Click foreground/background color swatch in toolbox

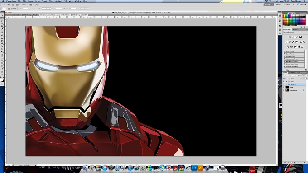pos(2,80)
